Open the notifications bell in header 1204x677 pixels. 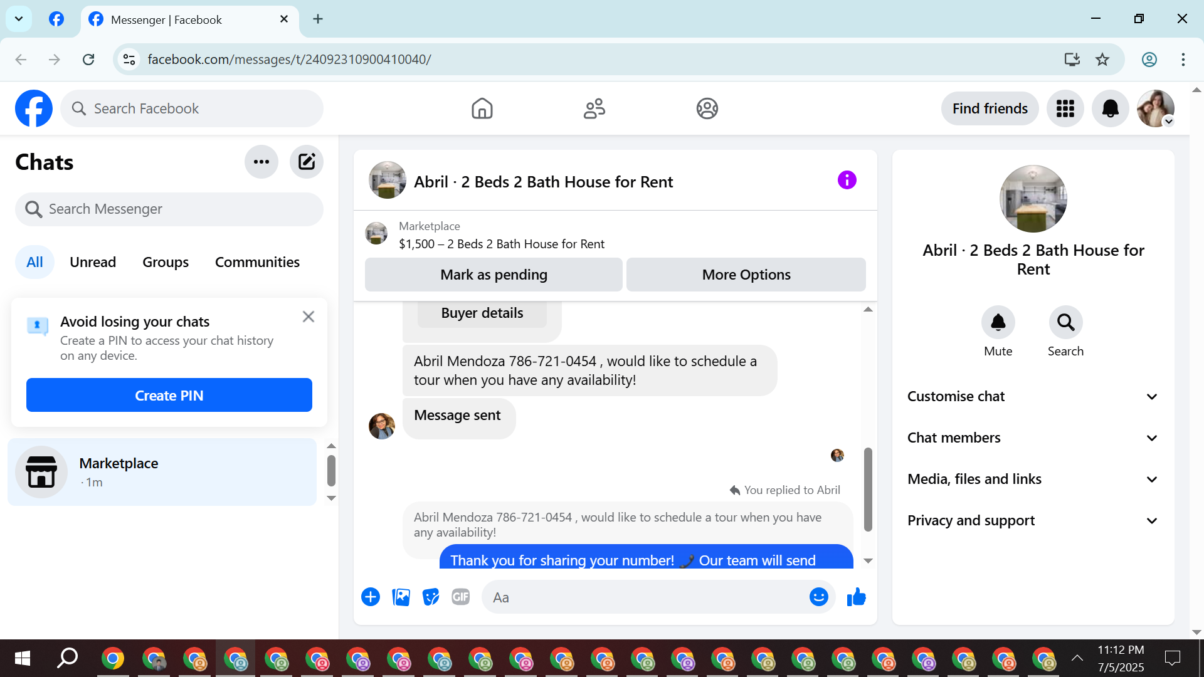1110,108
